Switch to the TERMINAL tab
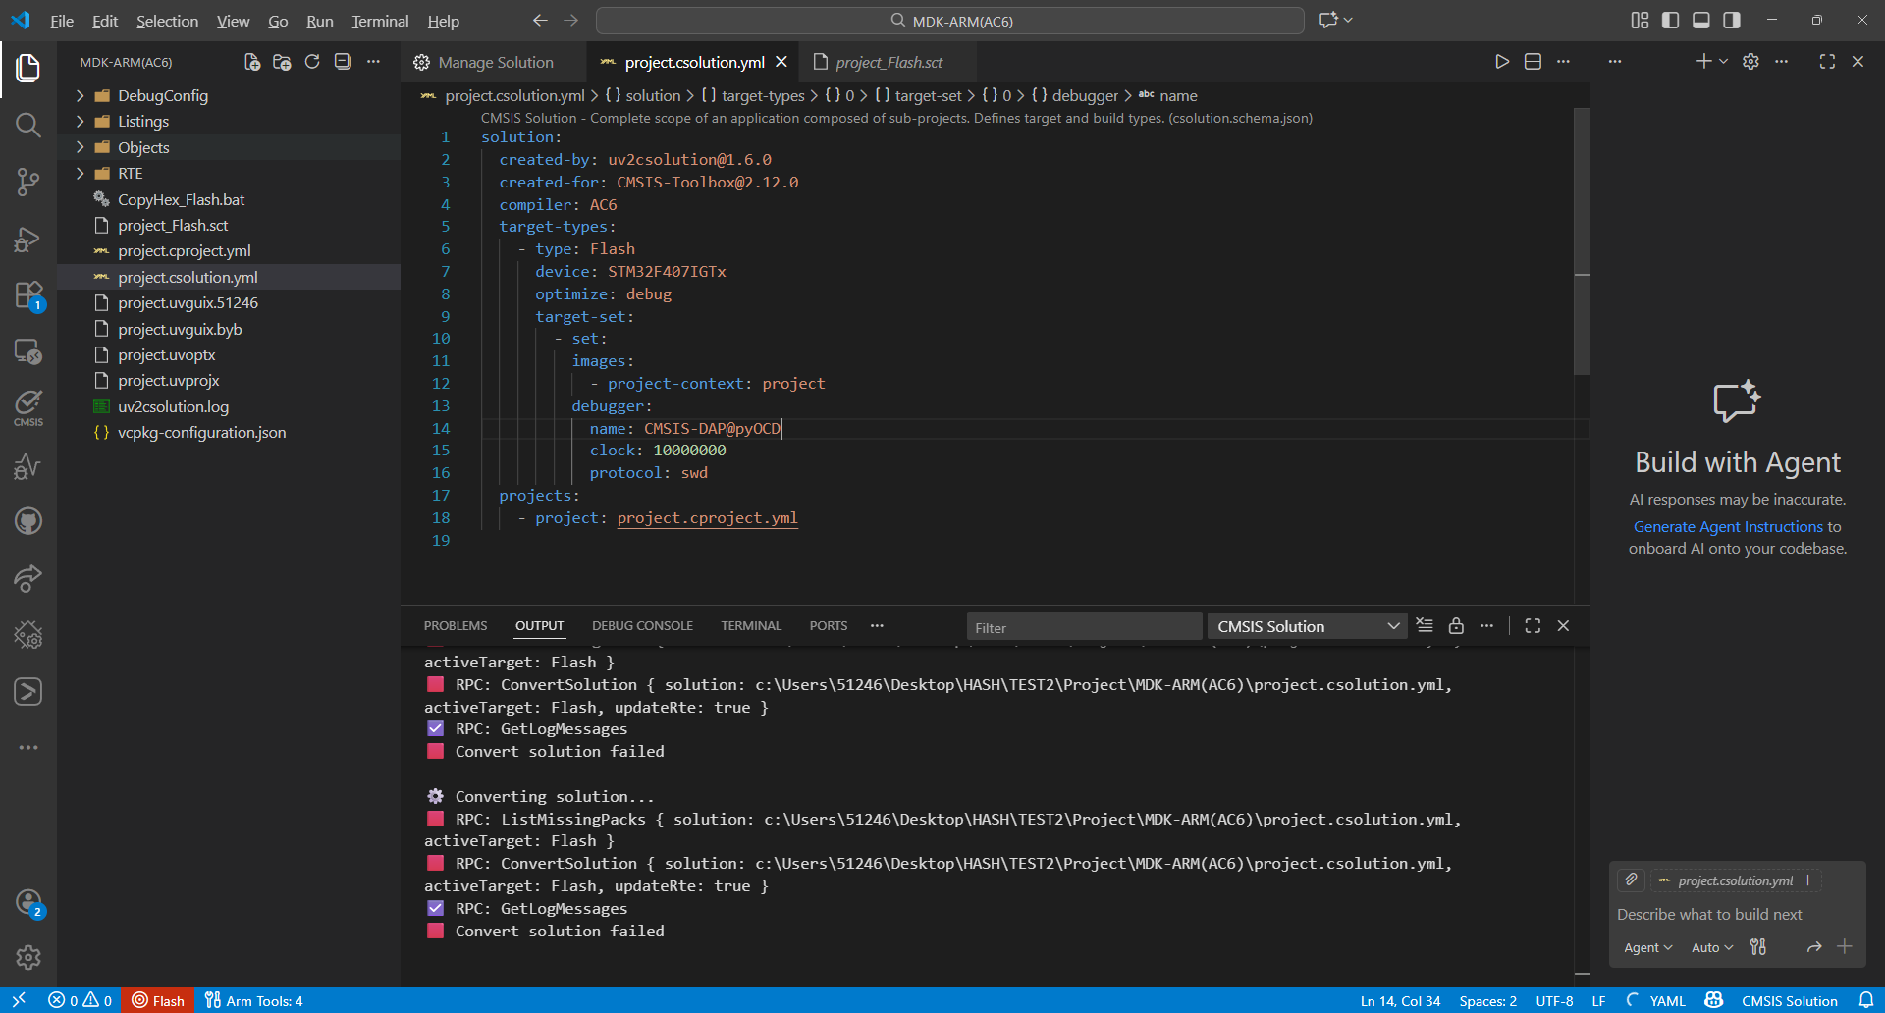1885x1013 pixels. pyautogui.click(x=751, y=626)
